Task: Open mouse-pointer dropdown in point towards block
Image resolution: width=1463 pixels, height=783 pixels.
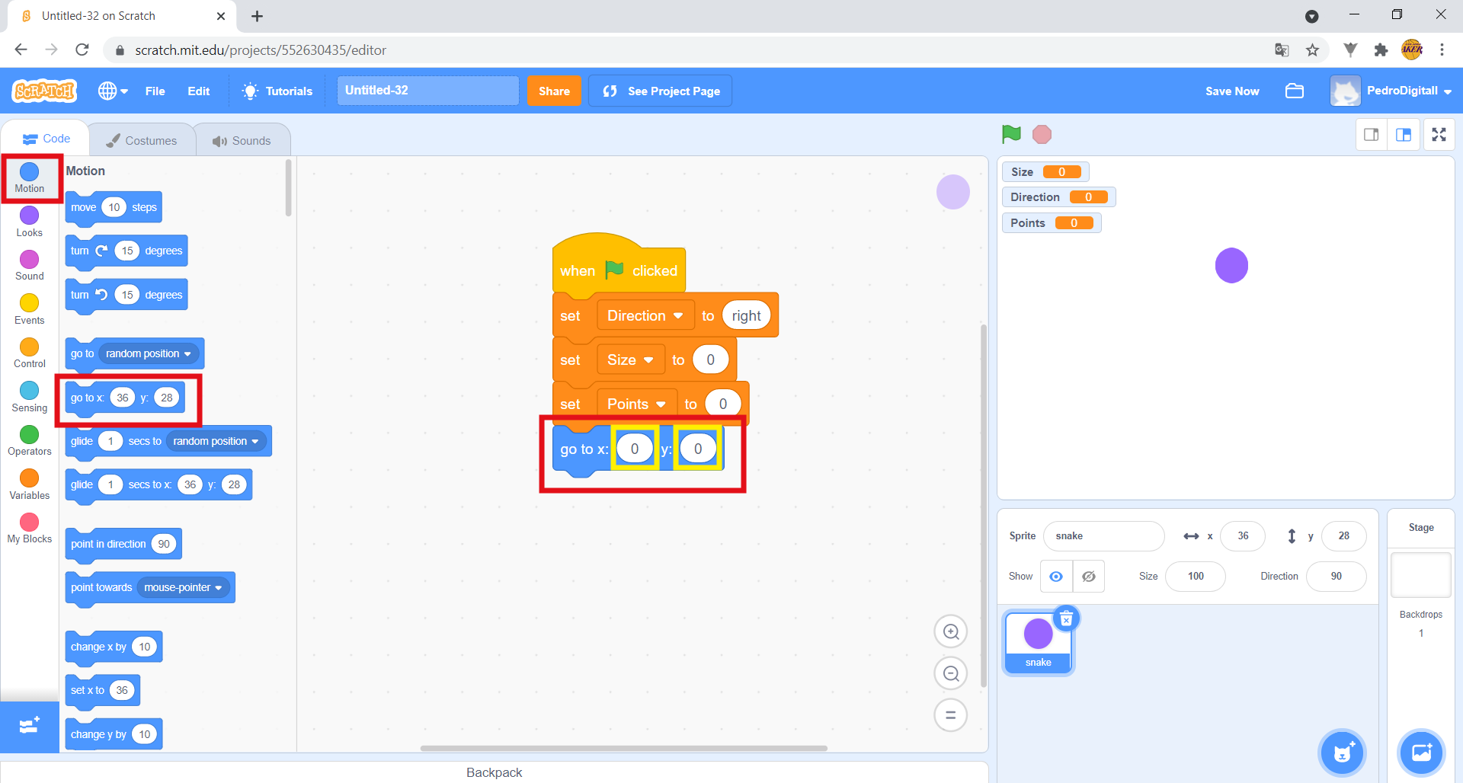Action: click(183, 587)
